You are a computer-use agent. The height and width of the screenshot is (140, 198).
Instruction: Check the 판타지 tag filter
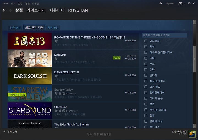[x=146, y=75]
